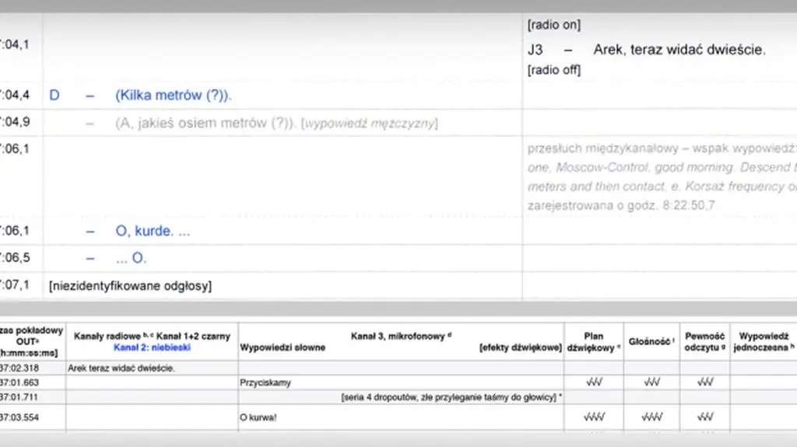Click the timestamp ':06,5'
Screen dimensions: 797x447
pyautogui.click(x=15, y=257)
